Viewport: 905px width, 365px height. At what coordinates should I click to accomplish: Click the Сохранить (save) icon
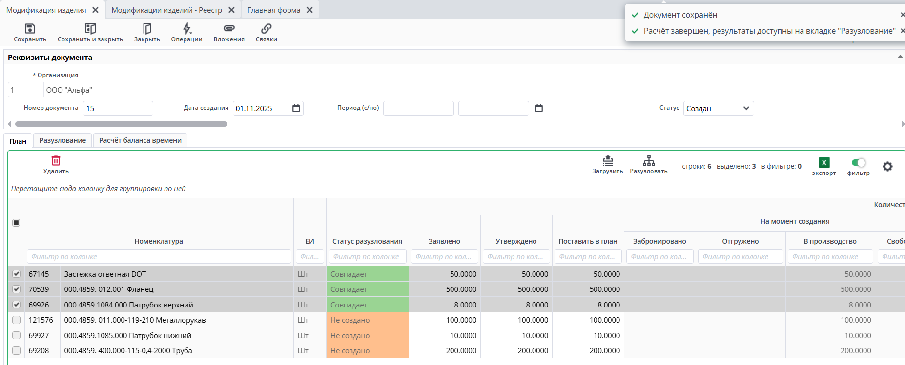point(30,29)
